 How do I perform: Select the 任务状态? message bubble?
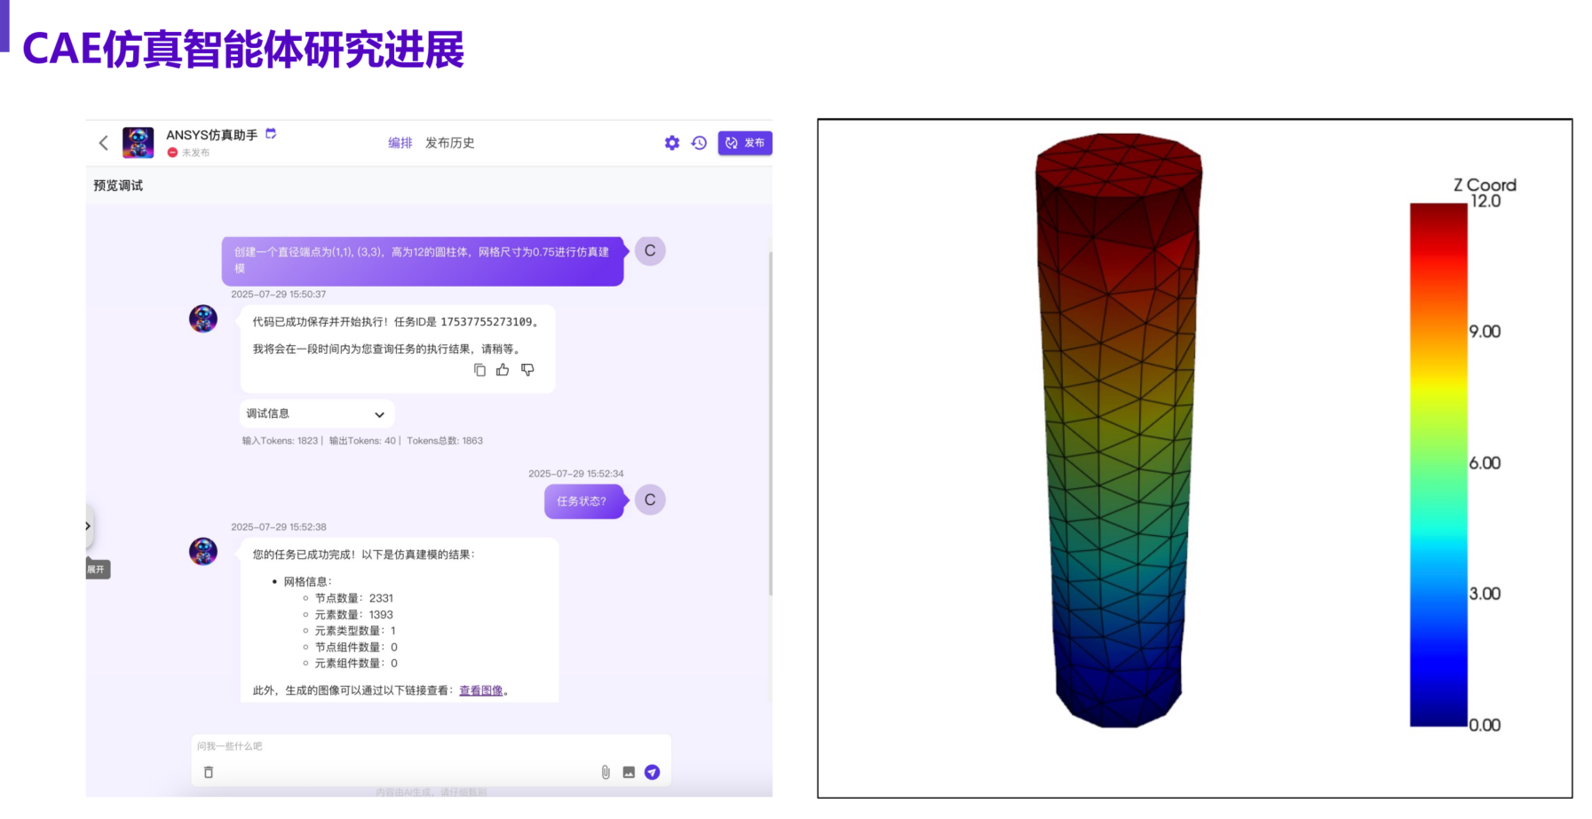click(x=584, y=501)
